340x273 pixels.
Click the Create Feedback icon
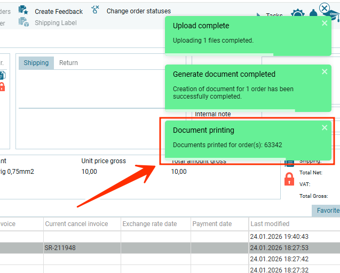click(x=23, y=10)
